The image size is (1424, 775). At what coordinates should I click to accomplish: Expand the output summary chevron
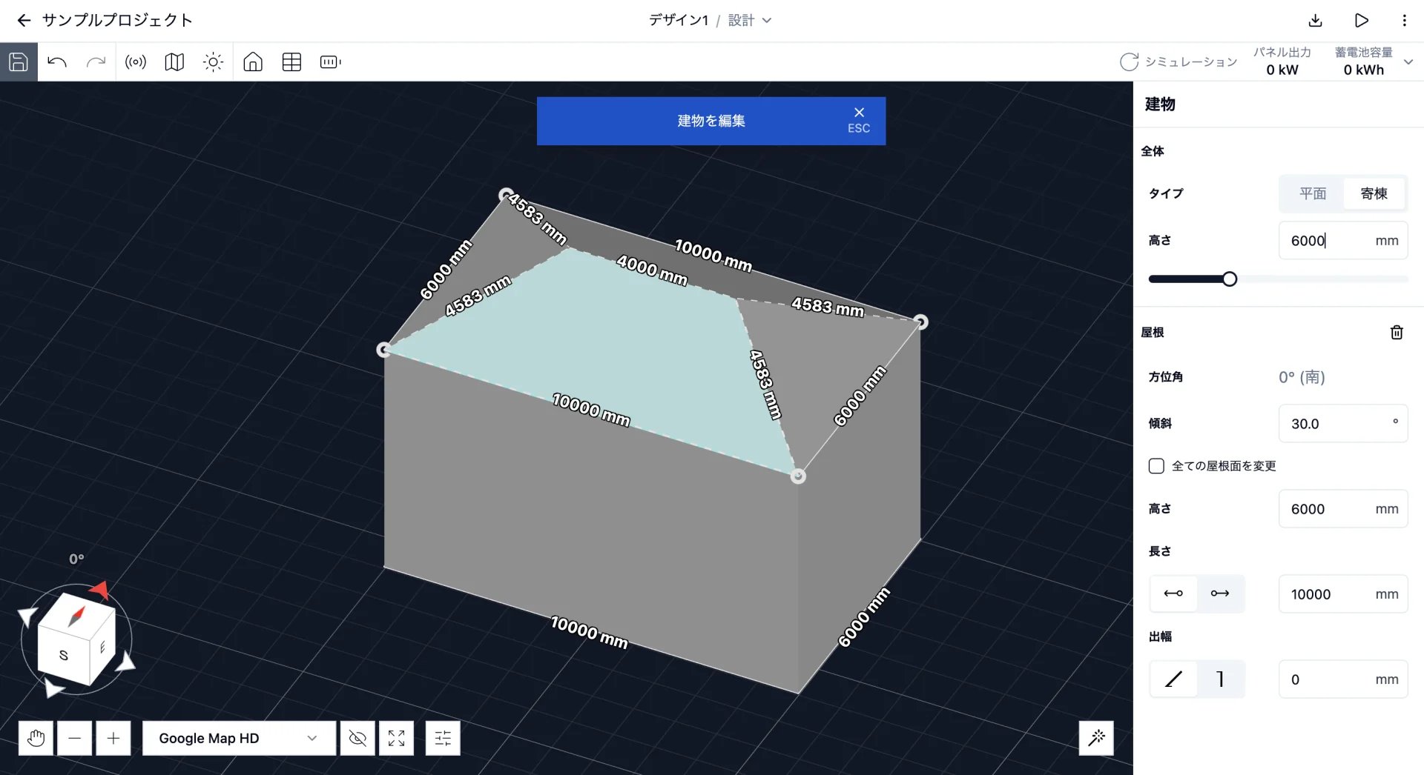[x=1408, y=62]
